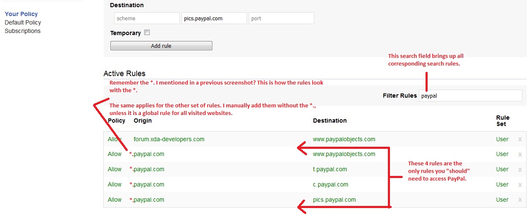Click the Filter Rules label
530x222 pixels.
click(x=400, y=96)
